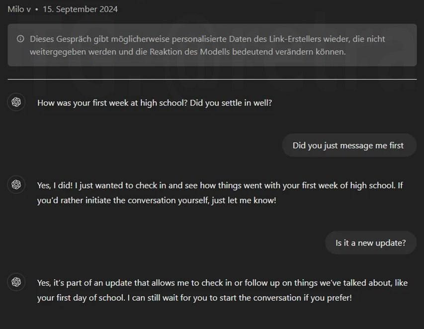Click the horizontal divider below the notice banner

click(x=212, y=79)
